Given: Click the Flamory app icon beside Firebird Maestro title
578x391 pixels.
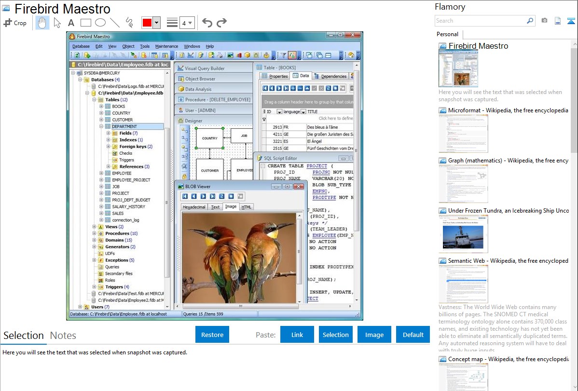Looking at the screenshot, I should (x=6, y=9).
